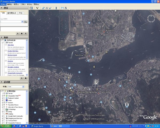The height and width of the screenshot is (128, 160).
Task: Select the ruler measurement tool icon
Action: tap(56, 8)
